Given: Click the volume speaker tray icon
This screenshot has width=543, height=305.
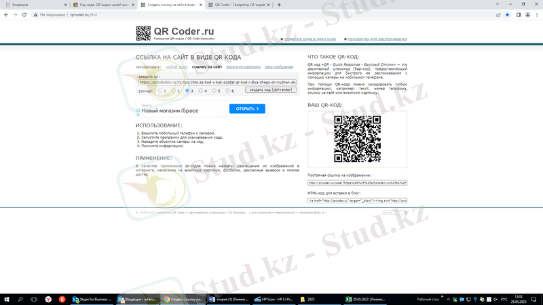Looking at the screenshot, I should tap(495, 300).
